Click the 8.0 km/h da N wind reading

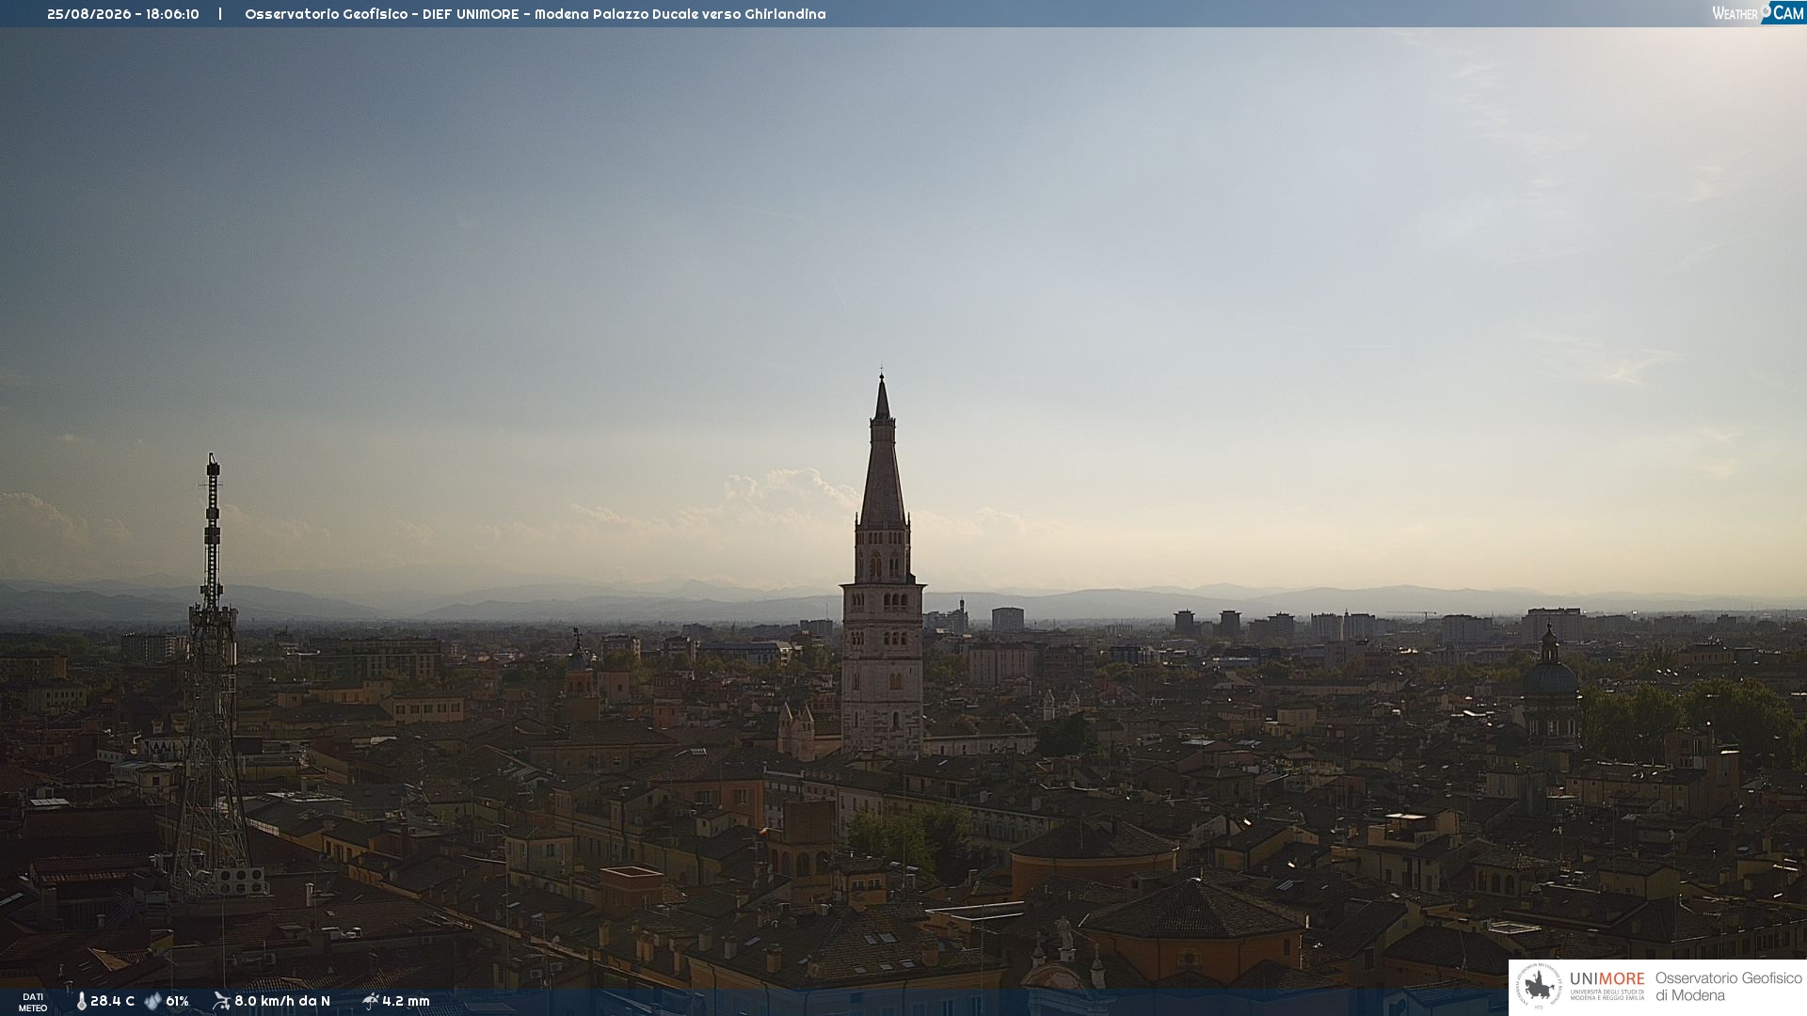click(282, 1001)
